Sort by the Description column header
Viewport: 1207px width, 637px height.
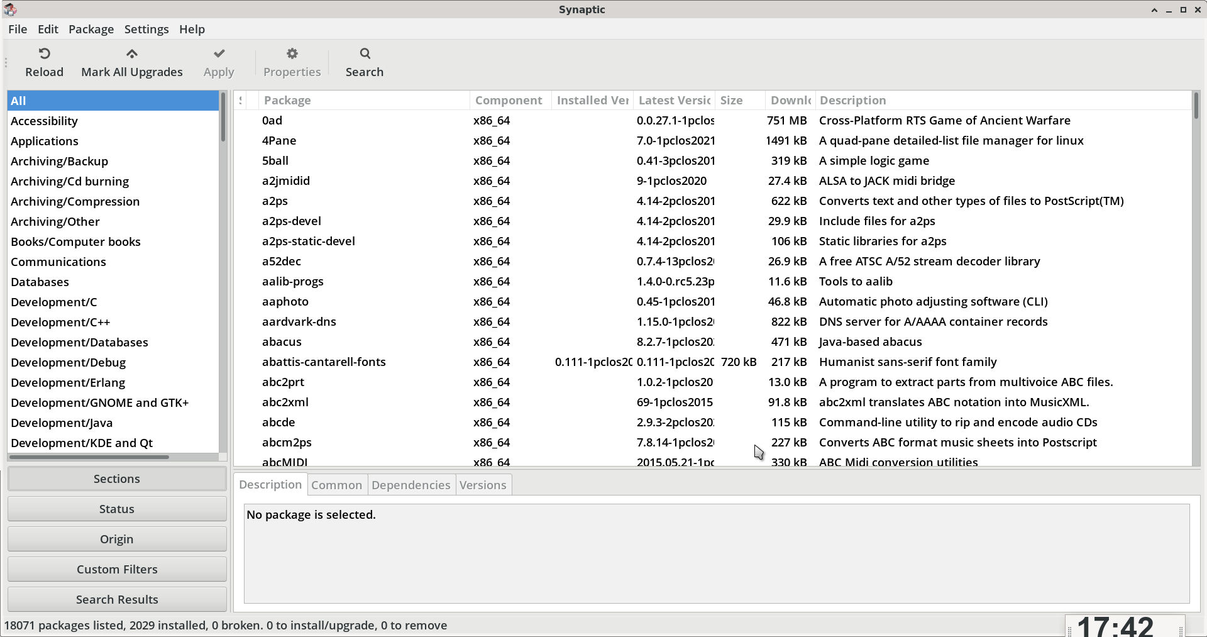tap(1003, 101)
